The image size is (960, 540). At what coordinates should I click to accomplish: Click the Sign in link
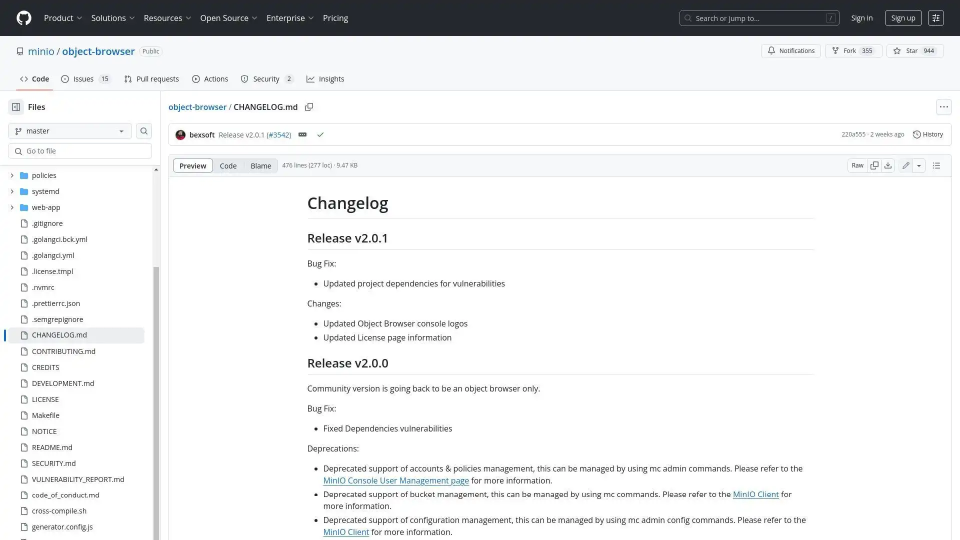click(862, 18)
